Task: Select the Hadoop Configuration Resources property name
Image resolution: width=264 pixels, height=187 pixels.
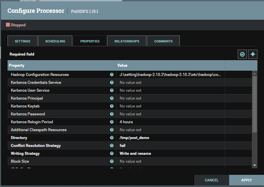Action: click(40, 75)
